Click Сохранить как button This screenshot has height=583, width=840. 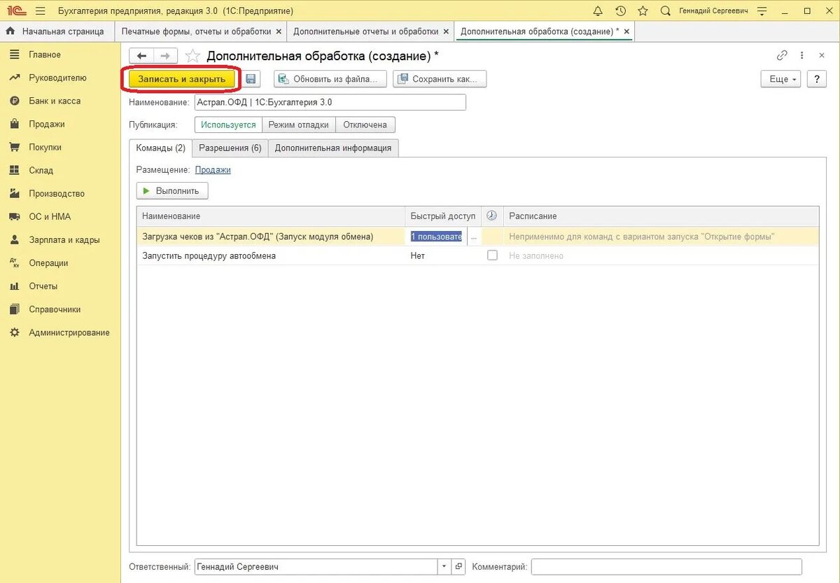click(x=440, y=79)
